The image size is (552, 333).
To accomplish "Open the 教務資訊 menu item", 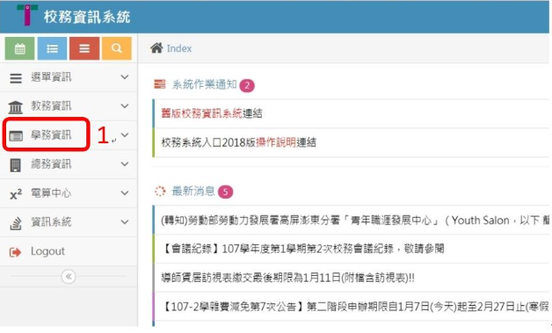I will point(69,106).
